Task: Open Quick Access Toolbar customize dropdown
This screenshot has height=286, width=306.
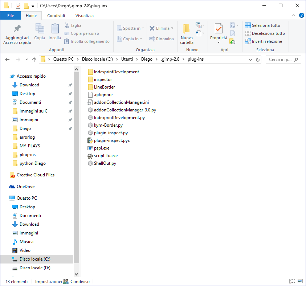Action: pyautogui.click(x=33, y=6)
